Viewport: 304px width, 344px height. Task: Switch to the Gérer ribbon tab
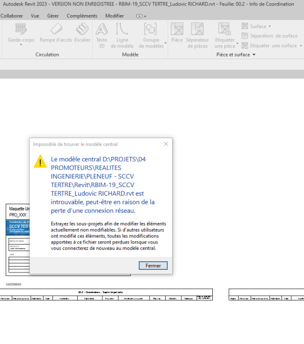click(x=53, y=16)
